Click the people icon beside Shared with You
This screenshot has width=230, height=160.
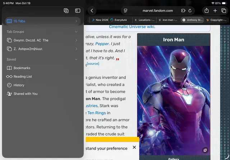click(x=9, y=93)
